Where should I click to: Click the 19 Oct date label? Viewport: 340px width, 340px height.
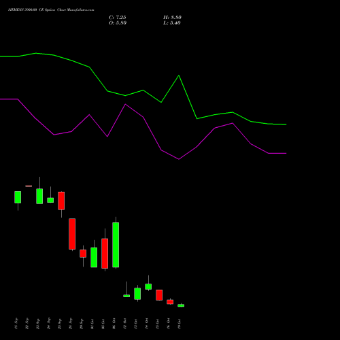pyautogui.click(x=180, y=324)
